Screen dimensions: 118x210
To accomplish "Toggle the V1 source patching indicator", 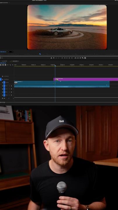I will (x=1, y=79).
